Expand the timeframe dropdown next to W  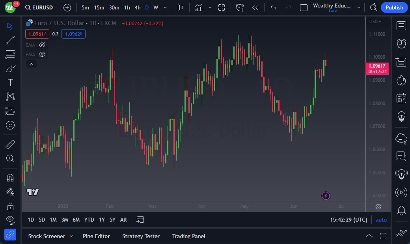tap(165, 7)
